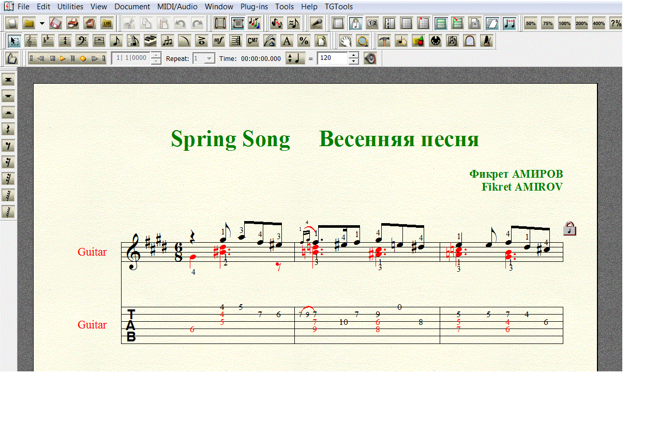Viewport: 659px width, 422px height.
Task: Select the Time Signature tool
Action: [65, 41]
